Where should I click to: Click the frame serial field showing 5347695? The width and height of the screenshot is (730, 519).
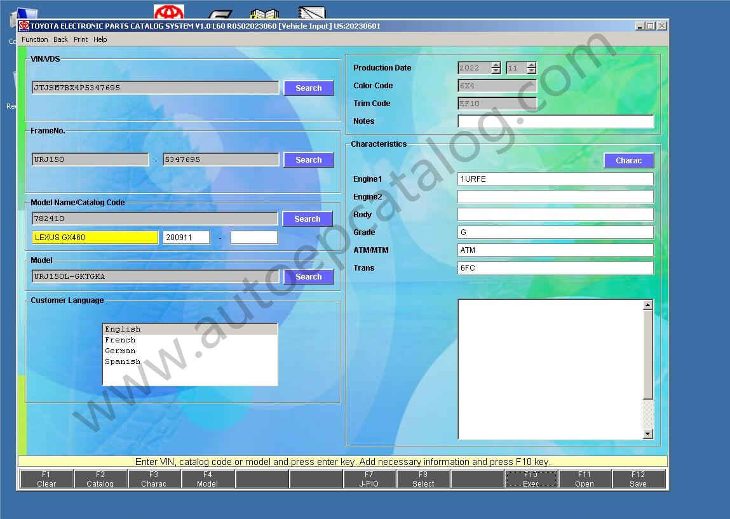tap(221, 159)
